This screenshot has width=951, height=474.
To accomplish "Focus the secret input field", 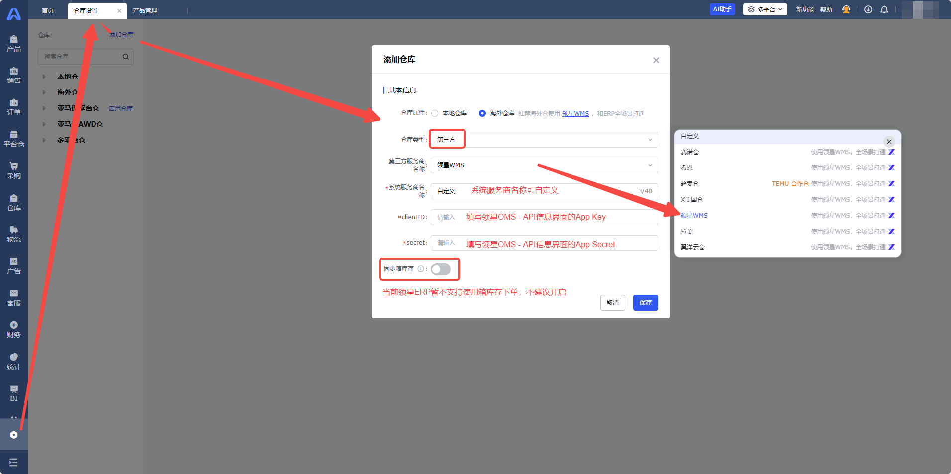I will point(544,243).
